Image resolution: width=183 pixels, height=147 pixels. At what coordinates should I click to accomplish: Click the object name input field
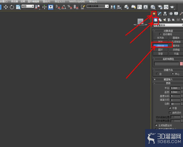pos(167,64)
